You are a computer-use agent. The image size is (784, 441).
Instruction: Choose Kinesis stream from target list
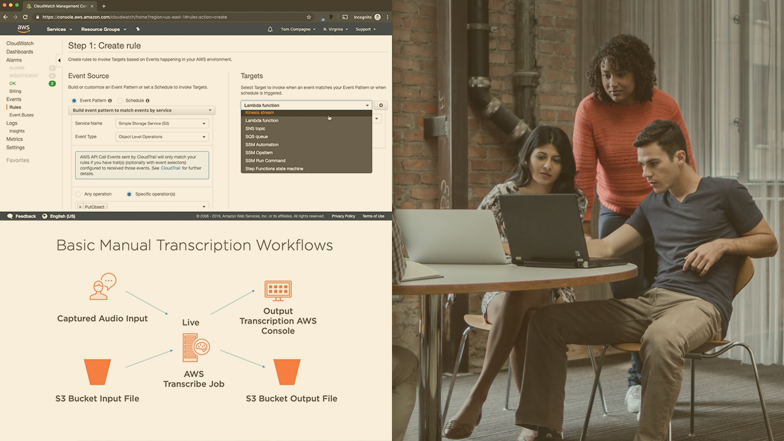(x=306, y=113)
